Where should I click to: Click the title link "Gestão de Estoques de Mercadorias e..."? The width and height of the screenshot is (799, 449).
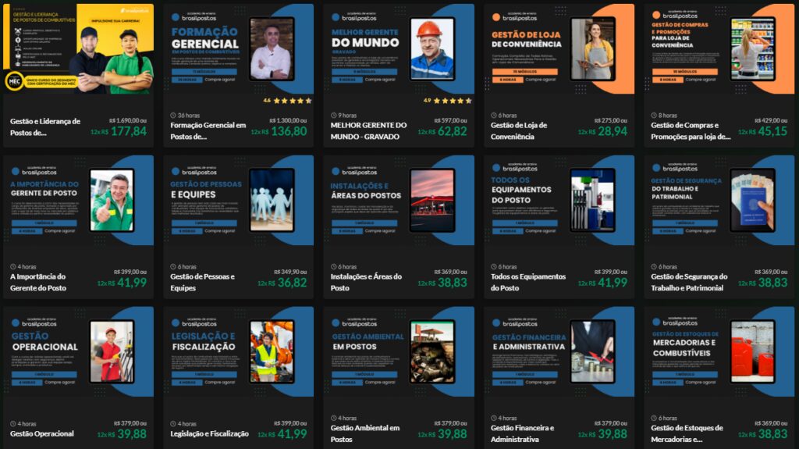687,433
